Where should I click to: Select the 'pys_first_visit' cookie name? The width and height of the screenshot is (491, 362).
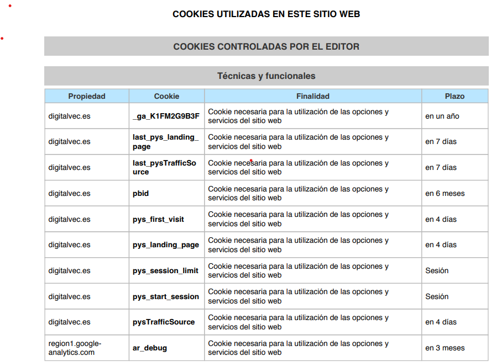tap(158, 220)
